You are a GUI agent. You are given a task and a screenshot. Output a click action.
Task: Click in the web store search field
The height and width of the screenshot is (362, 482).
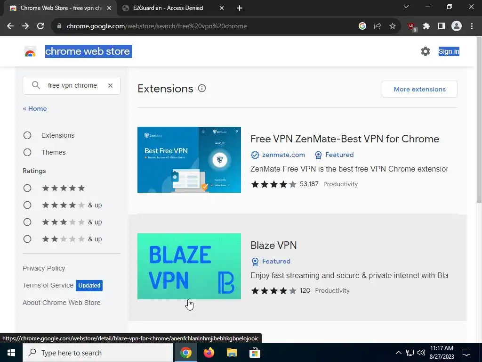tap(72, 85)
